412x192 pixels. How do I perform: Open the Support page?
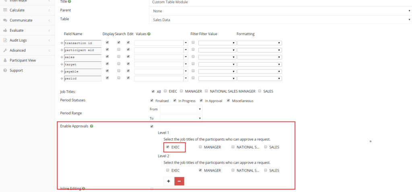pyautogui.click(x=27, y=71)
